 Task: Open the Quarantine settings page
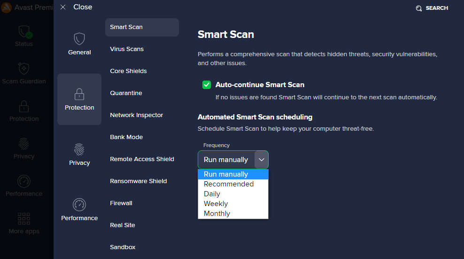coord(126,93)
